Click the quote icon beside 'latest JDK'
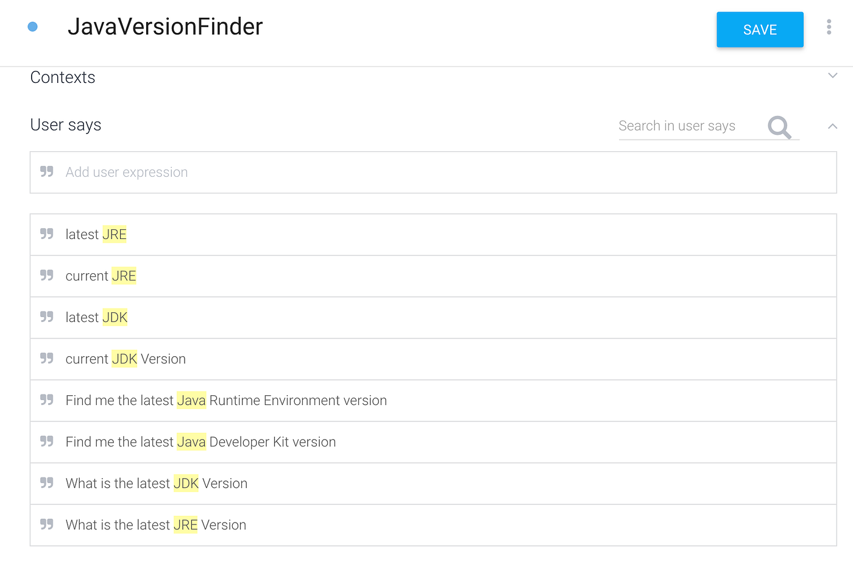Screen dimensions: 853x572 pos(47,316)
